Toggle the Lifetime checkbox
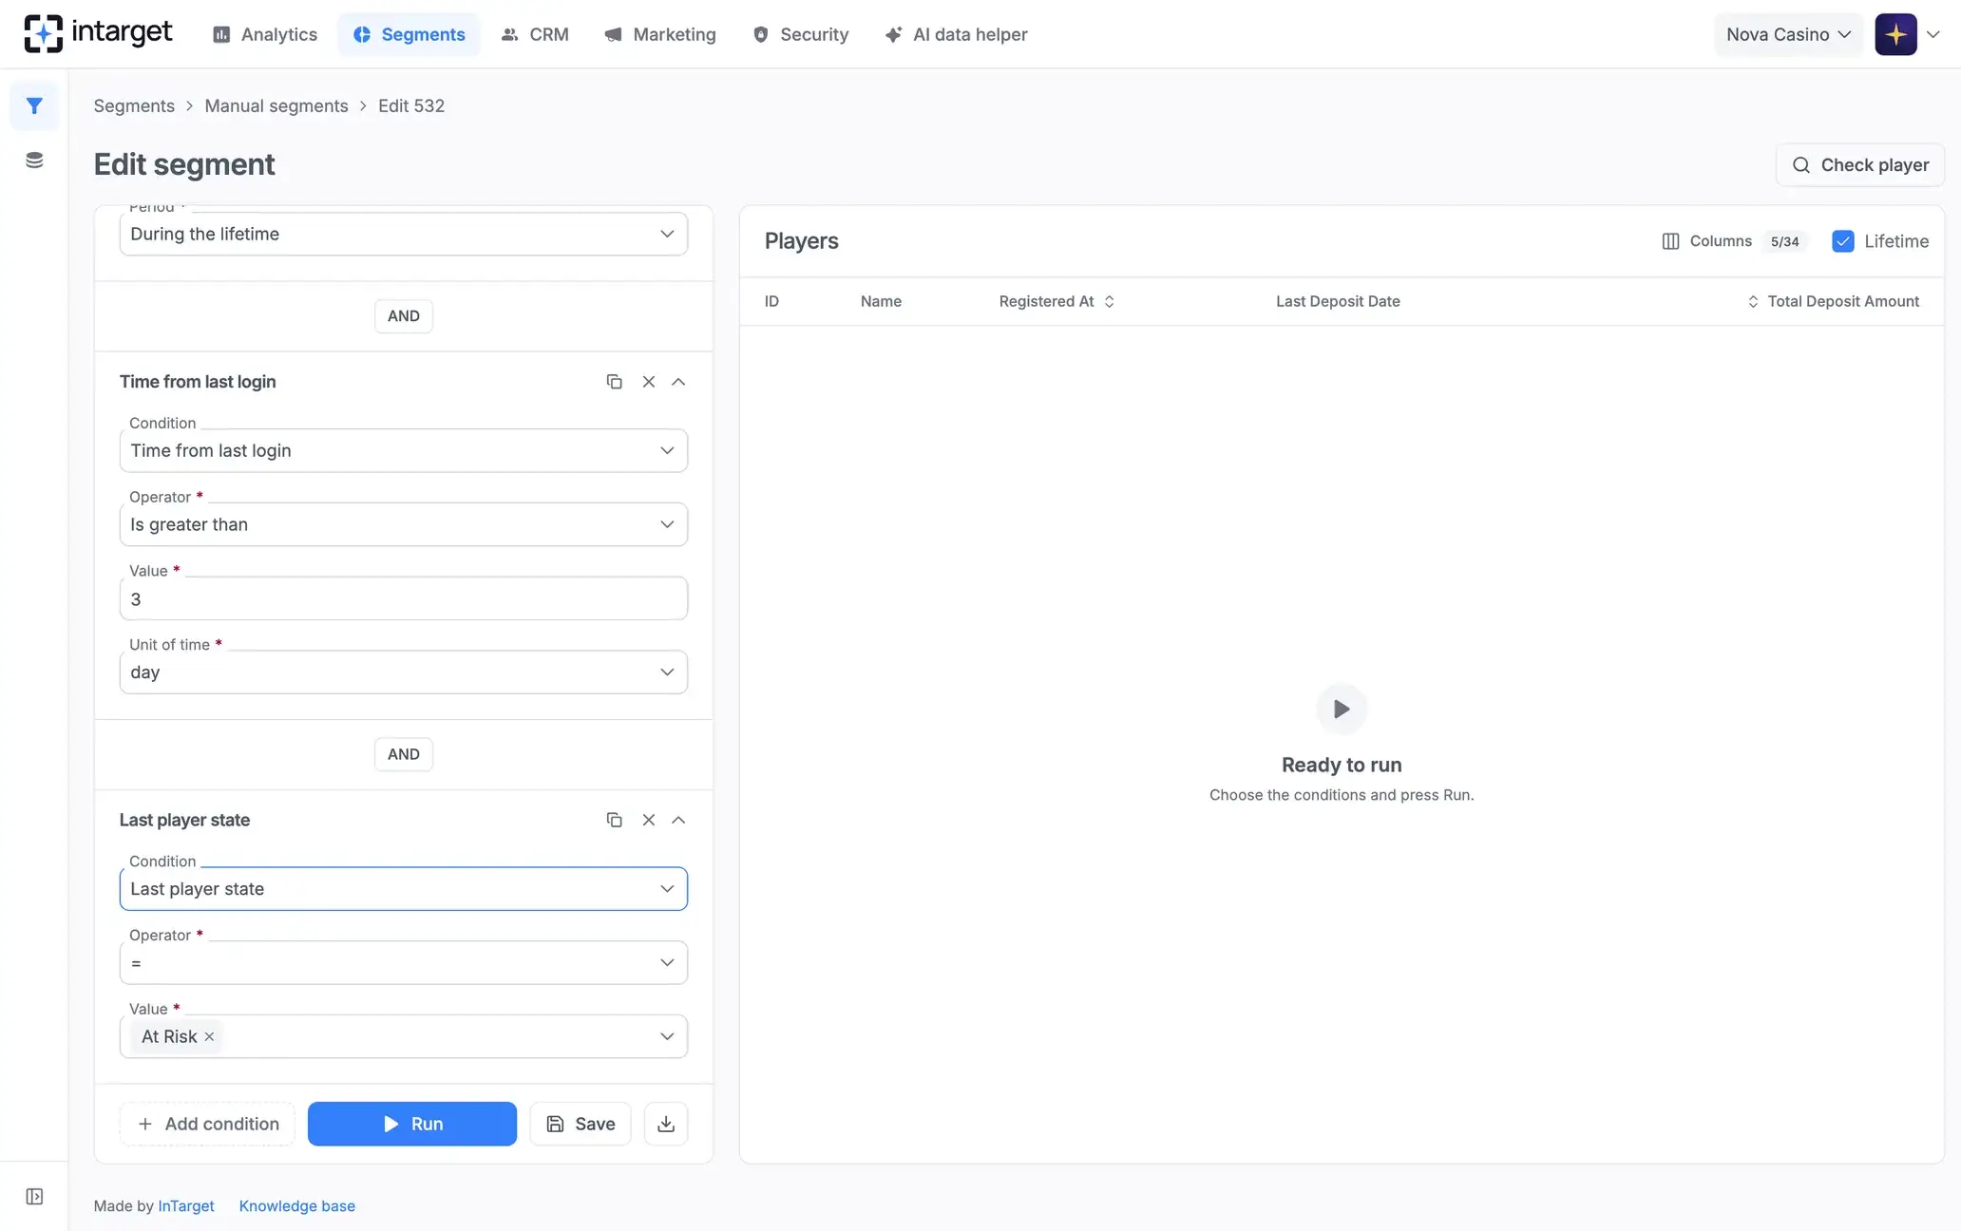 click(x=1842, y=241)
